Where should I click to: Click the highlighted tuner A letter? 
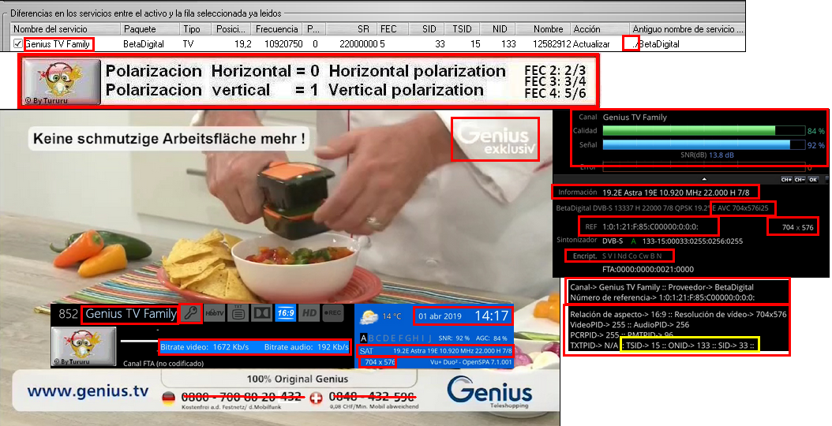[363, 338]
